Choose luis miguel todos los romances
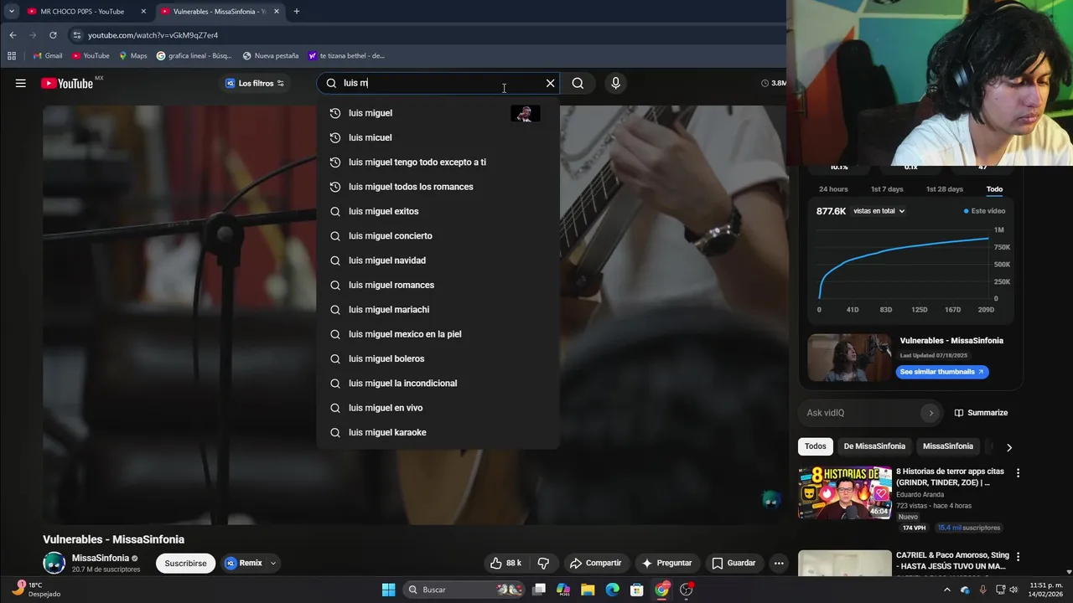The width and height of the screenshot is (1073, 603). click(x=438, y=187)
